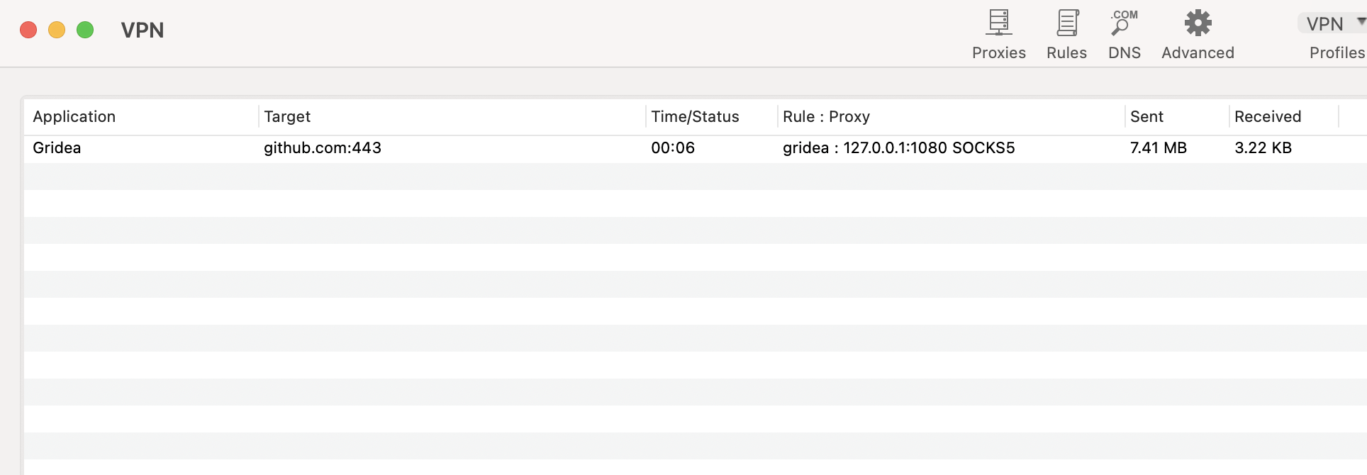The height and width of the screenshot is (475, 1367).
Task: Click the 3.22 KB received value
Action: 1263,148
